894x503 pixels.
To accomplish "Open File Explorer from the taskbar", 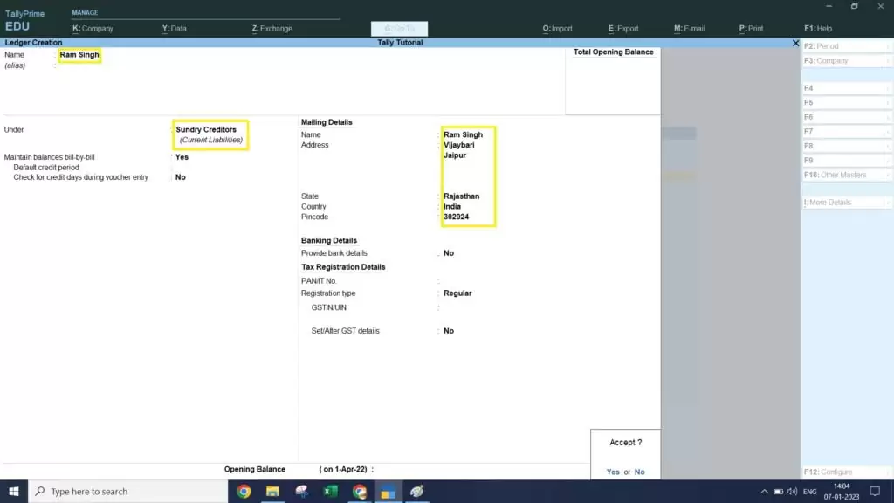I will coord(272,492).
